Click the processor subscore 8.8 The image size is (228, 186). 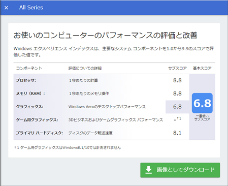click(177, 80)
